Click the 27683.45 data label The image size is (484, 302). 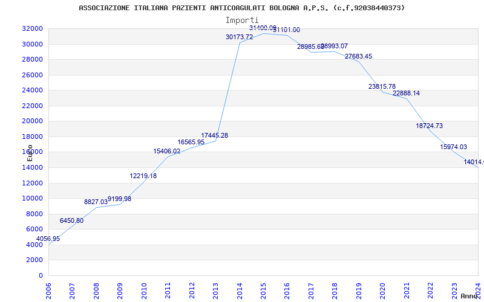point(358,56)
